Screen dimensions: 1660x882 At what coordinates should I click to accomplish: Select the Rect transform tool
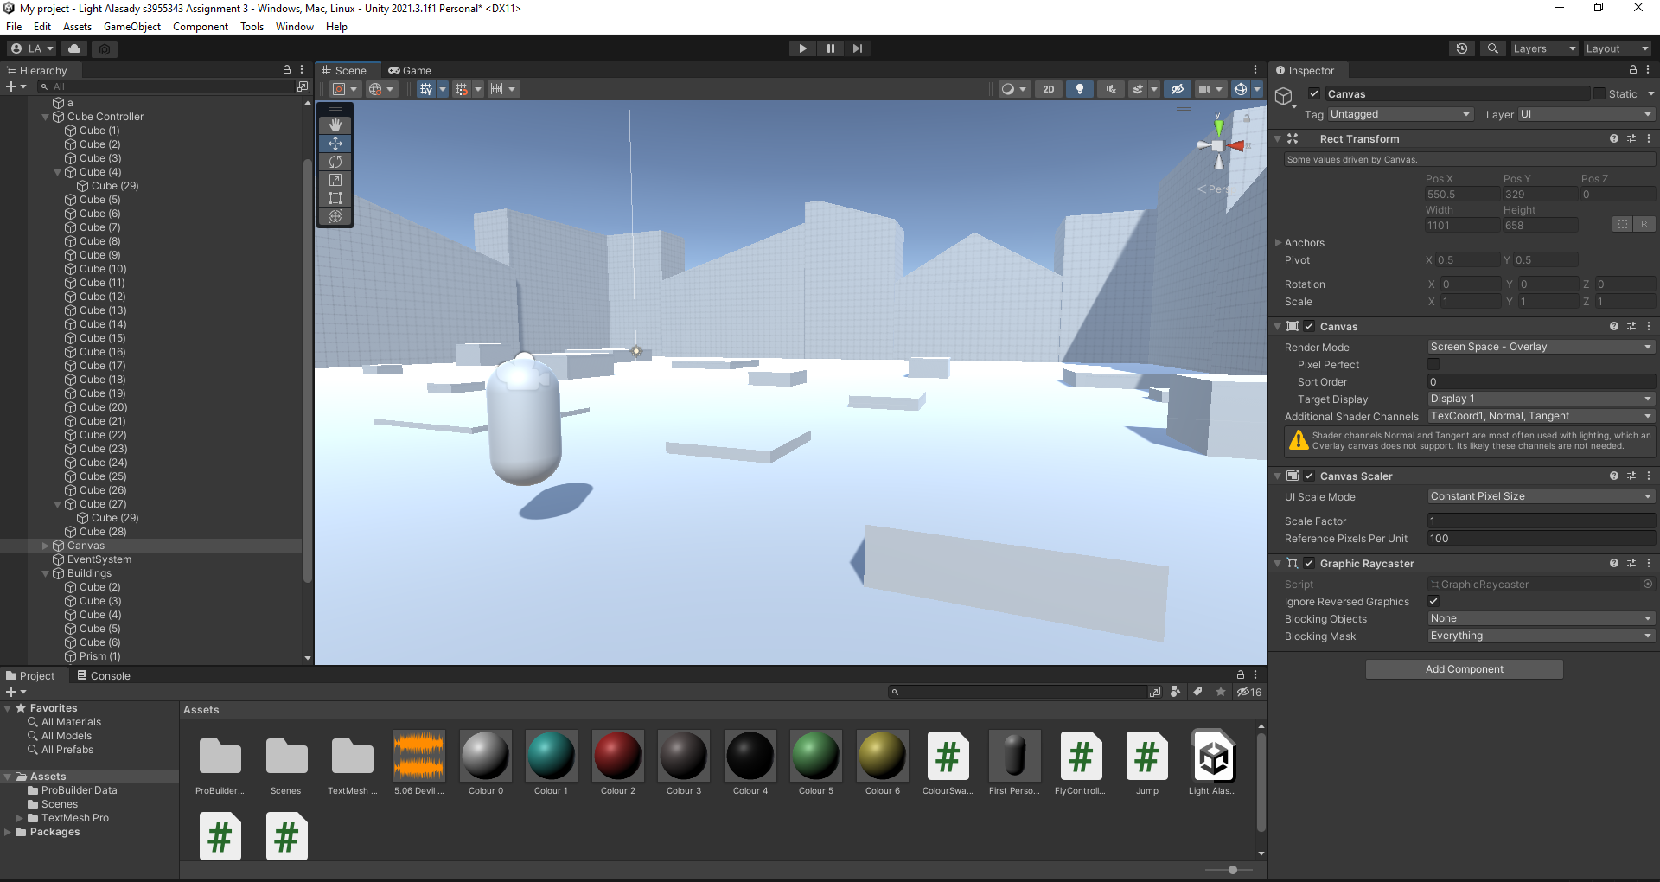coord(335,198)
